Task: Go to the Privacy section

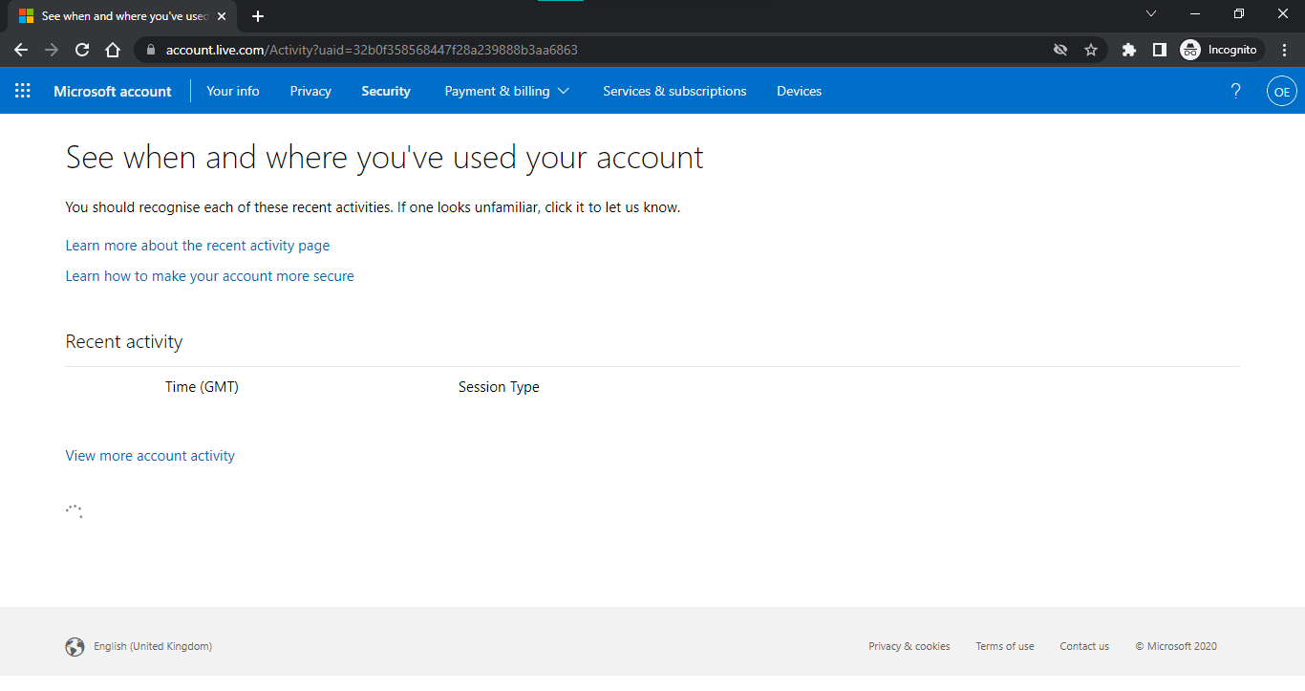Action: point(310,91)
